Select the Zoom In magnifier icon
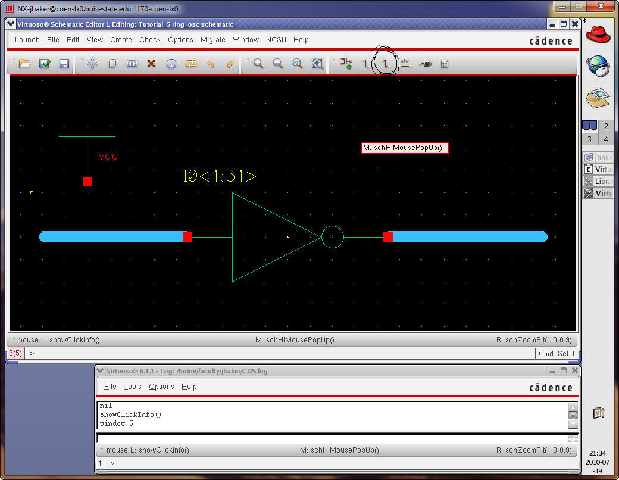Viewport: 619px width, 480px height. (x=258, y=64)
